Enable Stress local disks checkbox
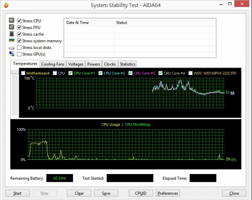Viewport: 252px width, 200px height. point(19,47)
